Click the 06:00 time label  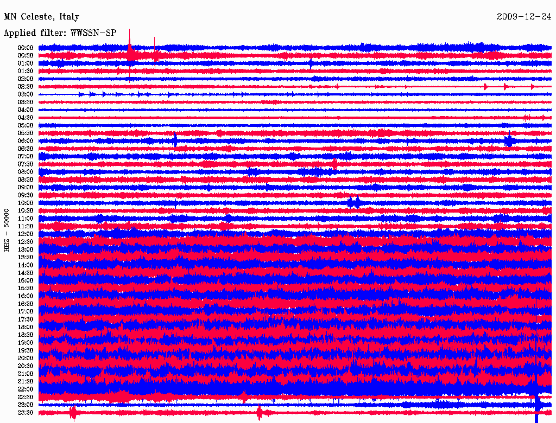[x=26, y=141]
